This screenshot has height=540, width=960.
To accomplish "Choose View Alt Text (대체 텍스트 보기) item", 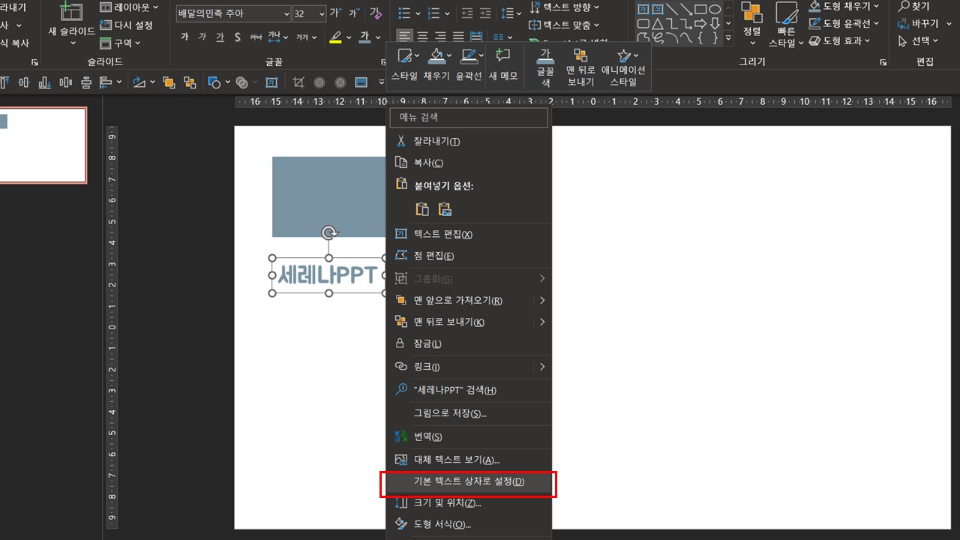I will [469, 460].
